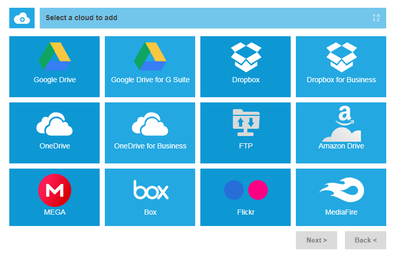Choose OneDrive for Business tile
395x256 pixels.
(x=150, y=133)
